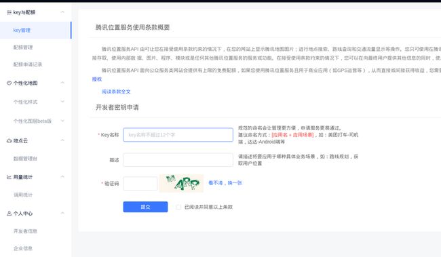Click the red [应用名 + 应用场景] hint text

[x=292, y=135]
